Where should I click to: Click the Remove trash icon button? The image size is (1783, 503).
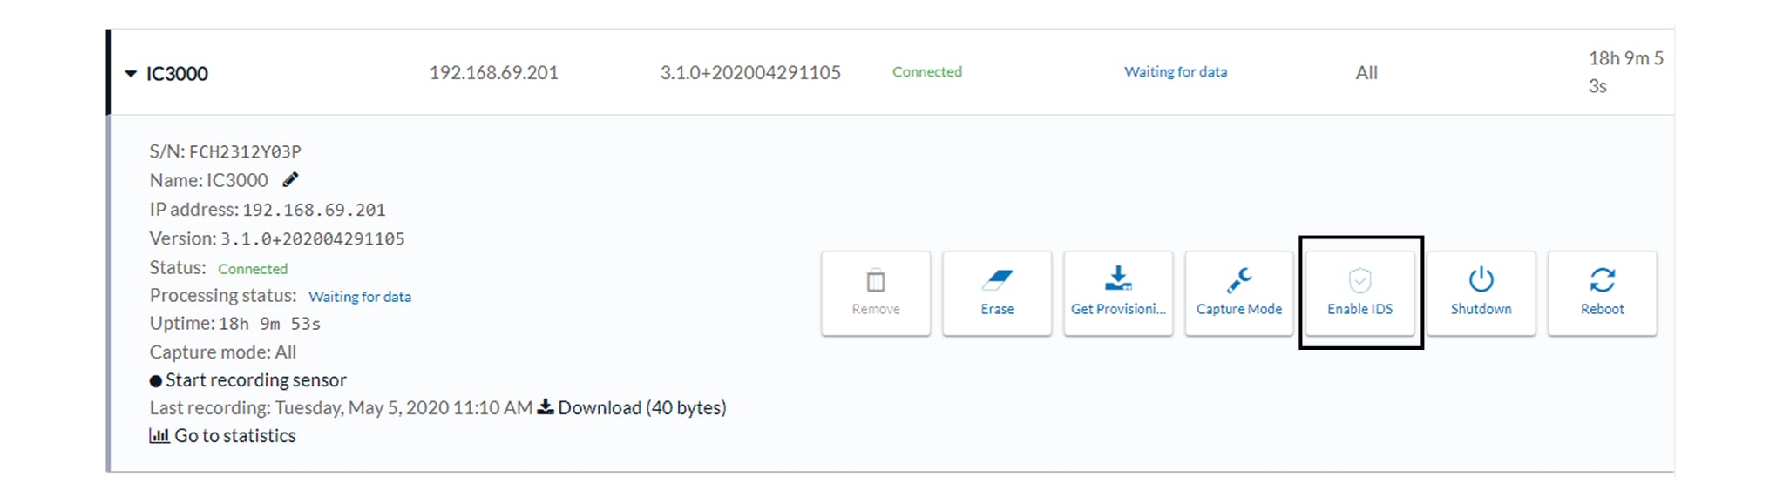(875, 293)
